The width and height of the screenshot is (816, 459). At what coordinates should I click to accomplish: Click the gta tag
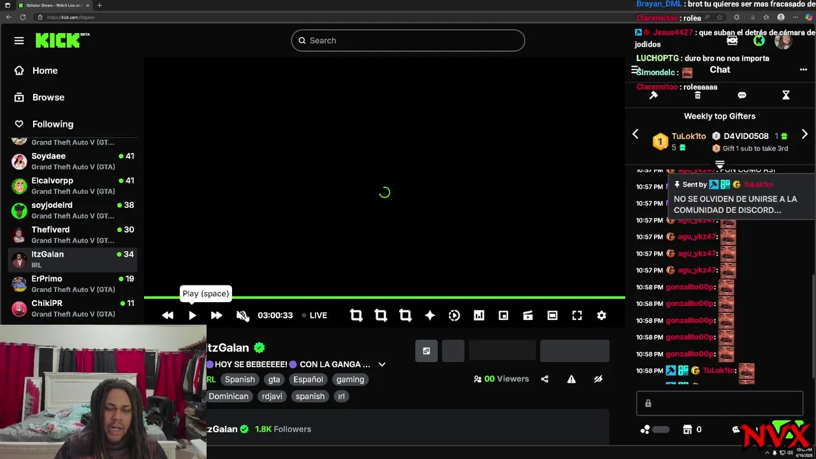[x=274, y=379]
